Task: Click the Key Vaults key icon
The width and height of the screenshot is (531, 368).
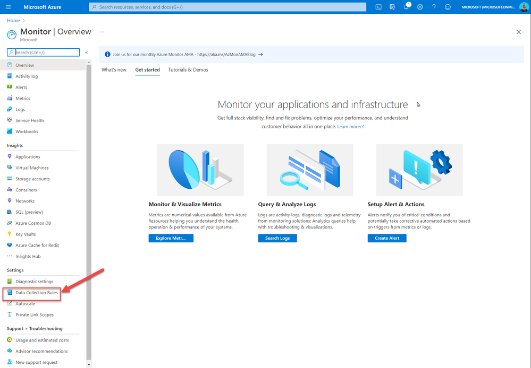Action: (10, 234)
